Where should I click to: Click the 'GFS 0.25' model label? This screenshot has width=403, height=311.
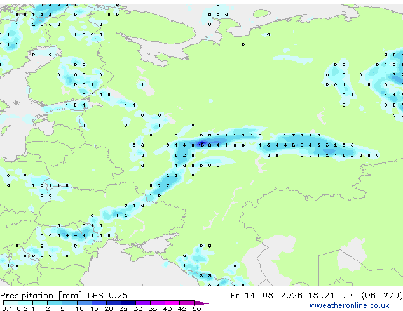point(107,296)
